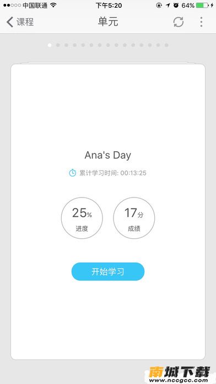The image size is (216, 384).
Task: Tap the rotation lock status icon
Action: 159,5
